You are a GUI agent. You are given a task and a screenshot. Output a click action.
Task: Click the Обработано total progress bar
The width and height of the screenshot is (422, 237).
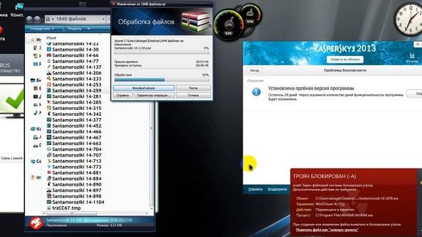click(x=162, y=80)
